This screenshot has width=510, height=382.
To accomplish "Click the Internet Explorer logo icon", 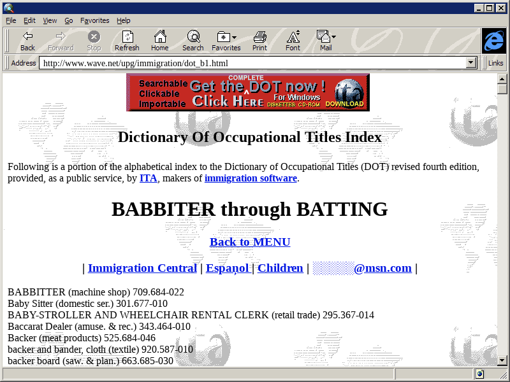I will [494, 41].
